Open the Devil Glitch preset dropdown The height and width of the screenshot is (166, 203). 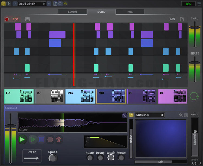click(x=32, y=4)
